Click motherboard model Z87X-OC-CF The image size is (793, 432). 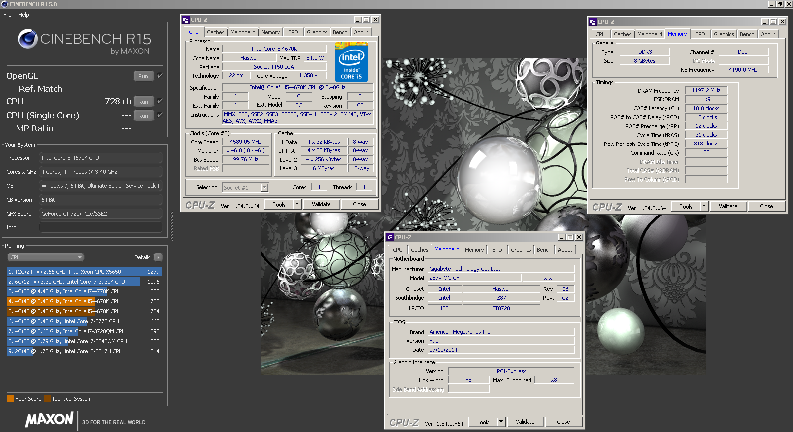474,278
